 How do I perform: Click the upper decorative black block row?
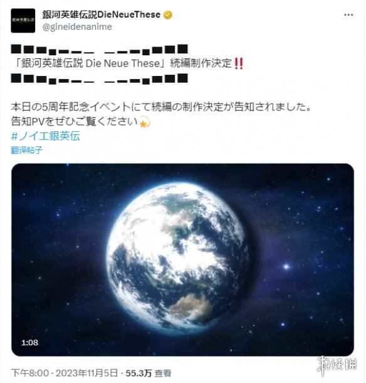pyautogui.click(x=99, y=49)
